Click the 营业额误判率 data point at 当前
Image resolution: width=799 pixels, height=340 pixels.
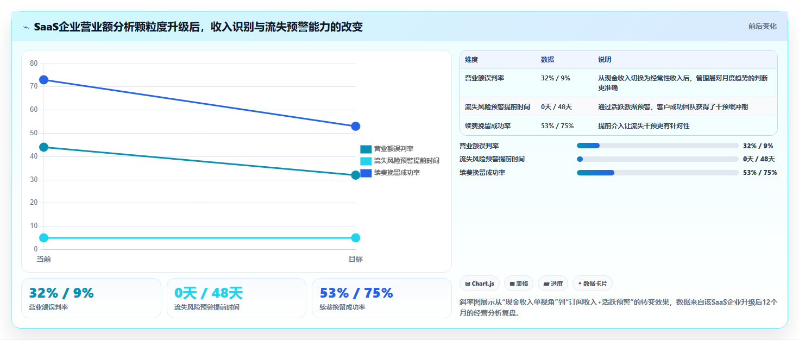44,147
